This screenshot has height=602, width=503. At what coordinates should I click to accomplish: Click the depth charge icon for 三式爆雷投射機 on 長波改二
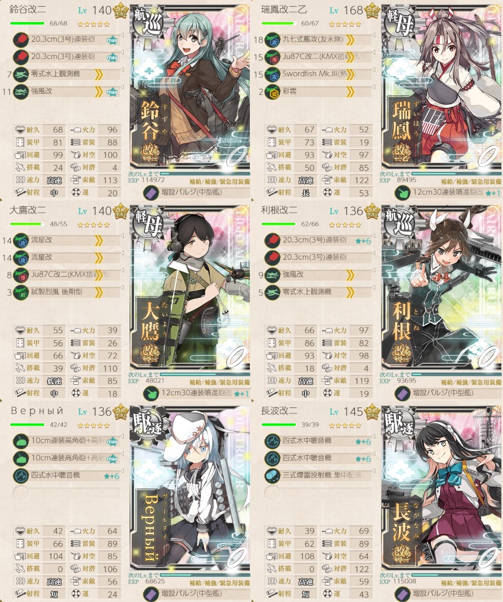(x=272, y=476)
